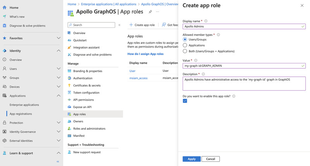Click the Integration assistant rocket icon
Screen dimensions: 310x166
(69, 47)
